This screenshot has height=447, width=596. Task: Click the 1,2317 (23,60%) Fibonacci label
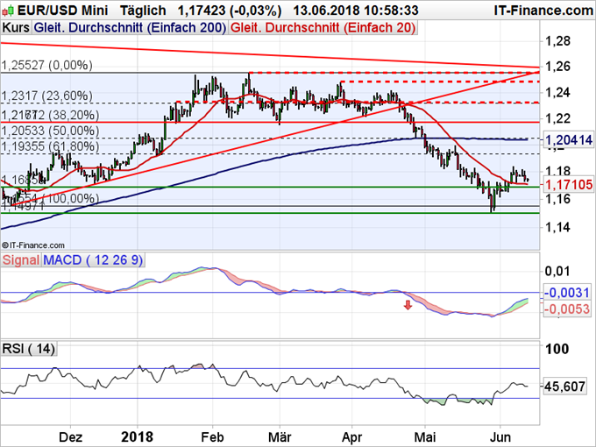point(47,96)
